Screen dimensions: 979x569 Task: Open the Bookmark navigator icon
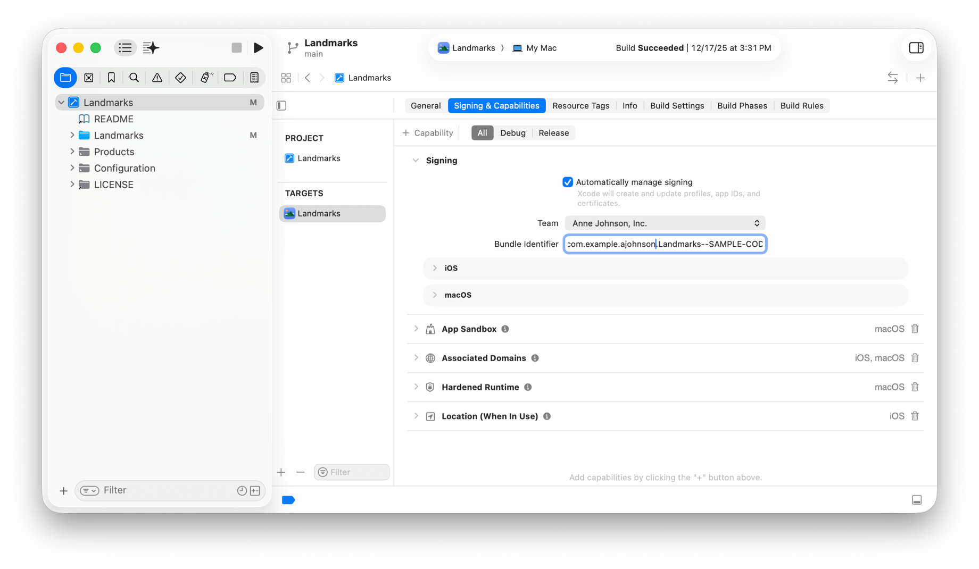[x=111, y=78]
